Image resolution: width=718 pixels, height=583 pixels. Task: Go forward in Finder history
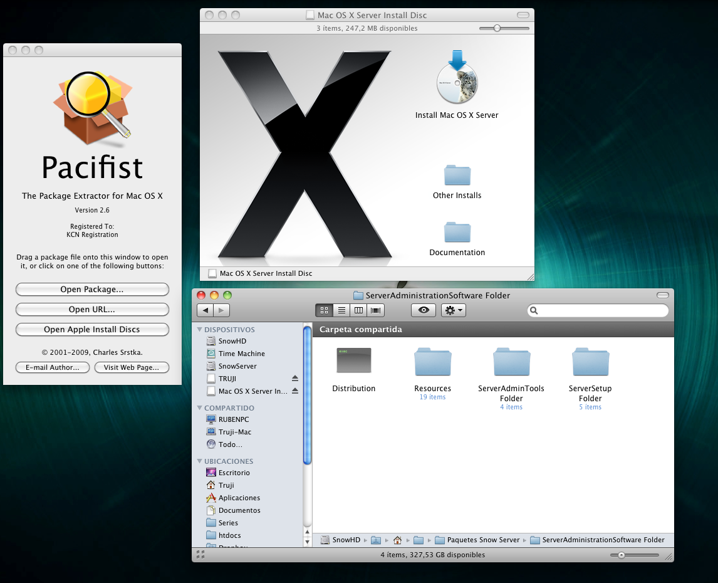tap(222, 310)
